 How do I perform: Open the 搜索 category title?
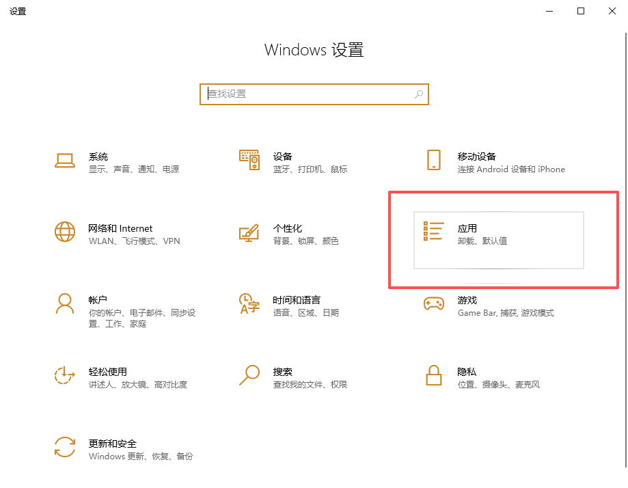tap(282, 372)
